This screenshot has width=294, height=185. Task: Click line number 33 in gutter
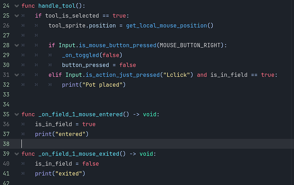click(6, 94)
